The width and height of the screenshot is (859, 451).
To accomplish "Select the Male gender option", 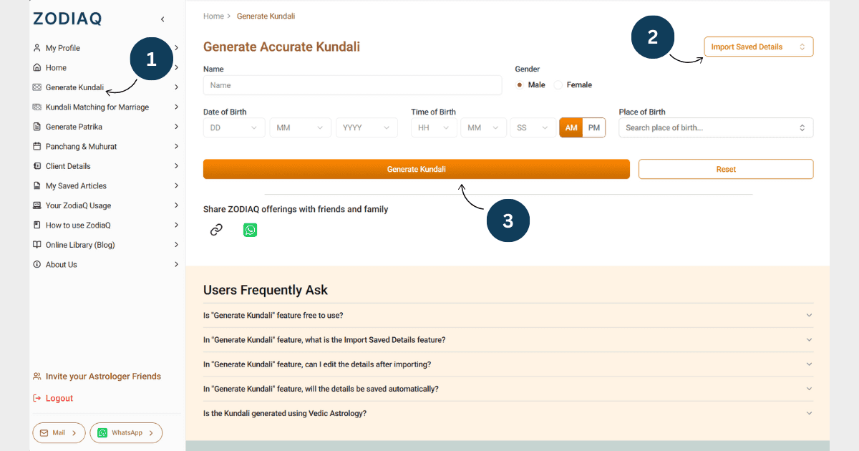I will click(520, 84).
